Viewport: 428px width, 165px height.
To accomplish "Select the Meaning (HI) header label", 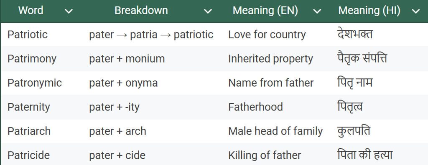I will click(369, 10).
